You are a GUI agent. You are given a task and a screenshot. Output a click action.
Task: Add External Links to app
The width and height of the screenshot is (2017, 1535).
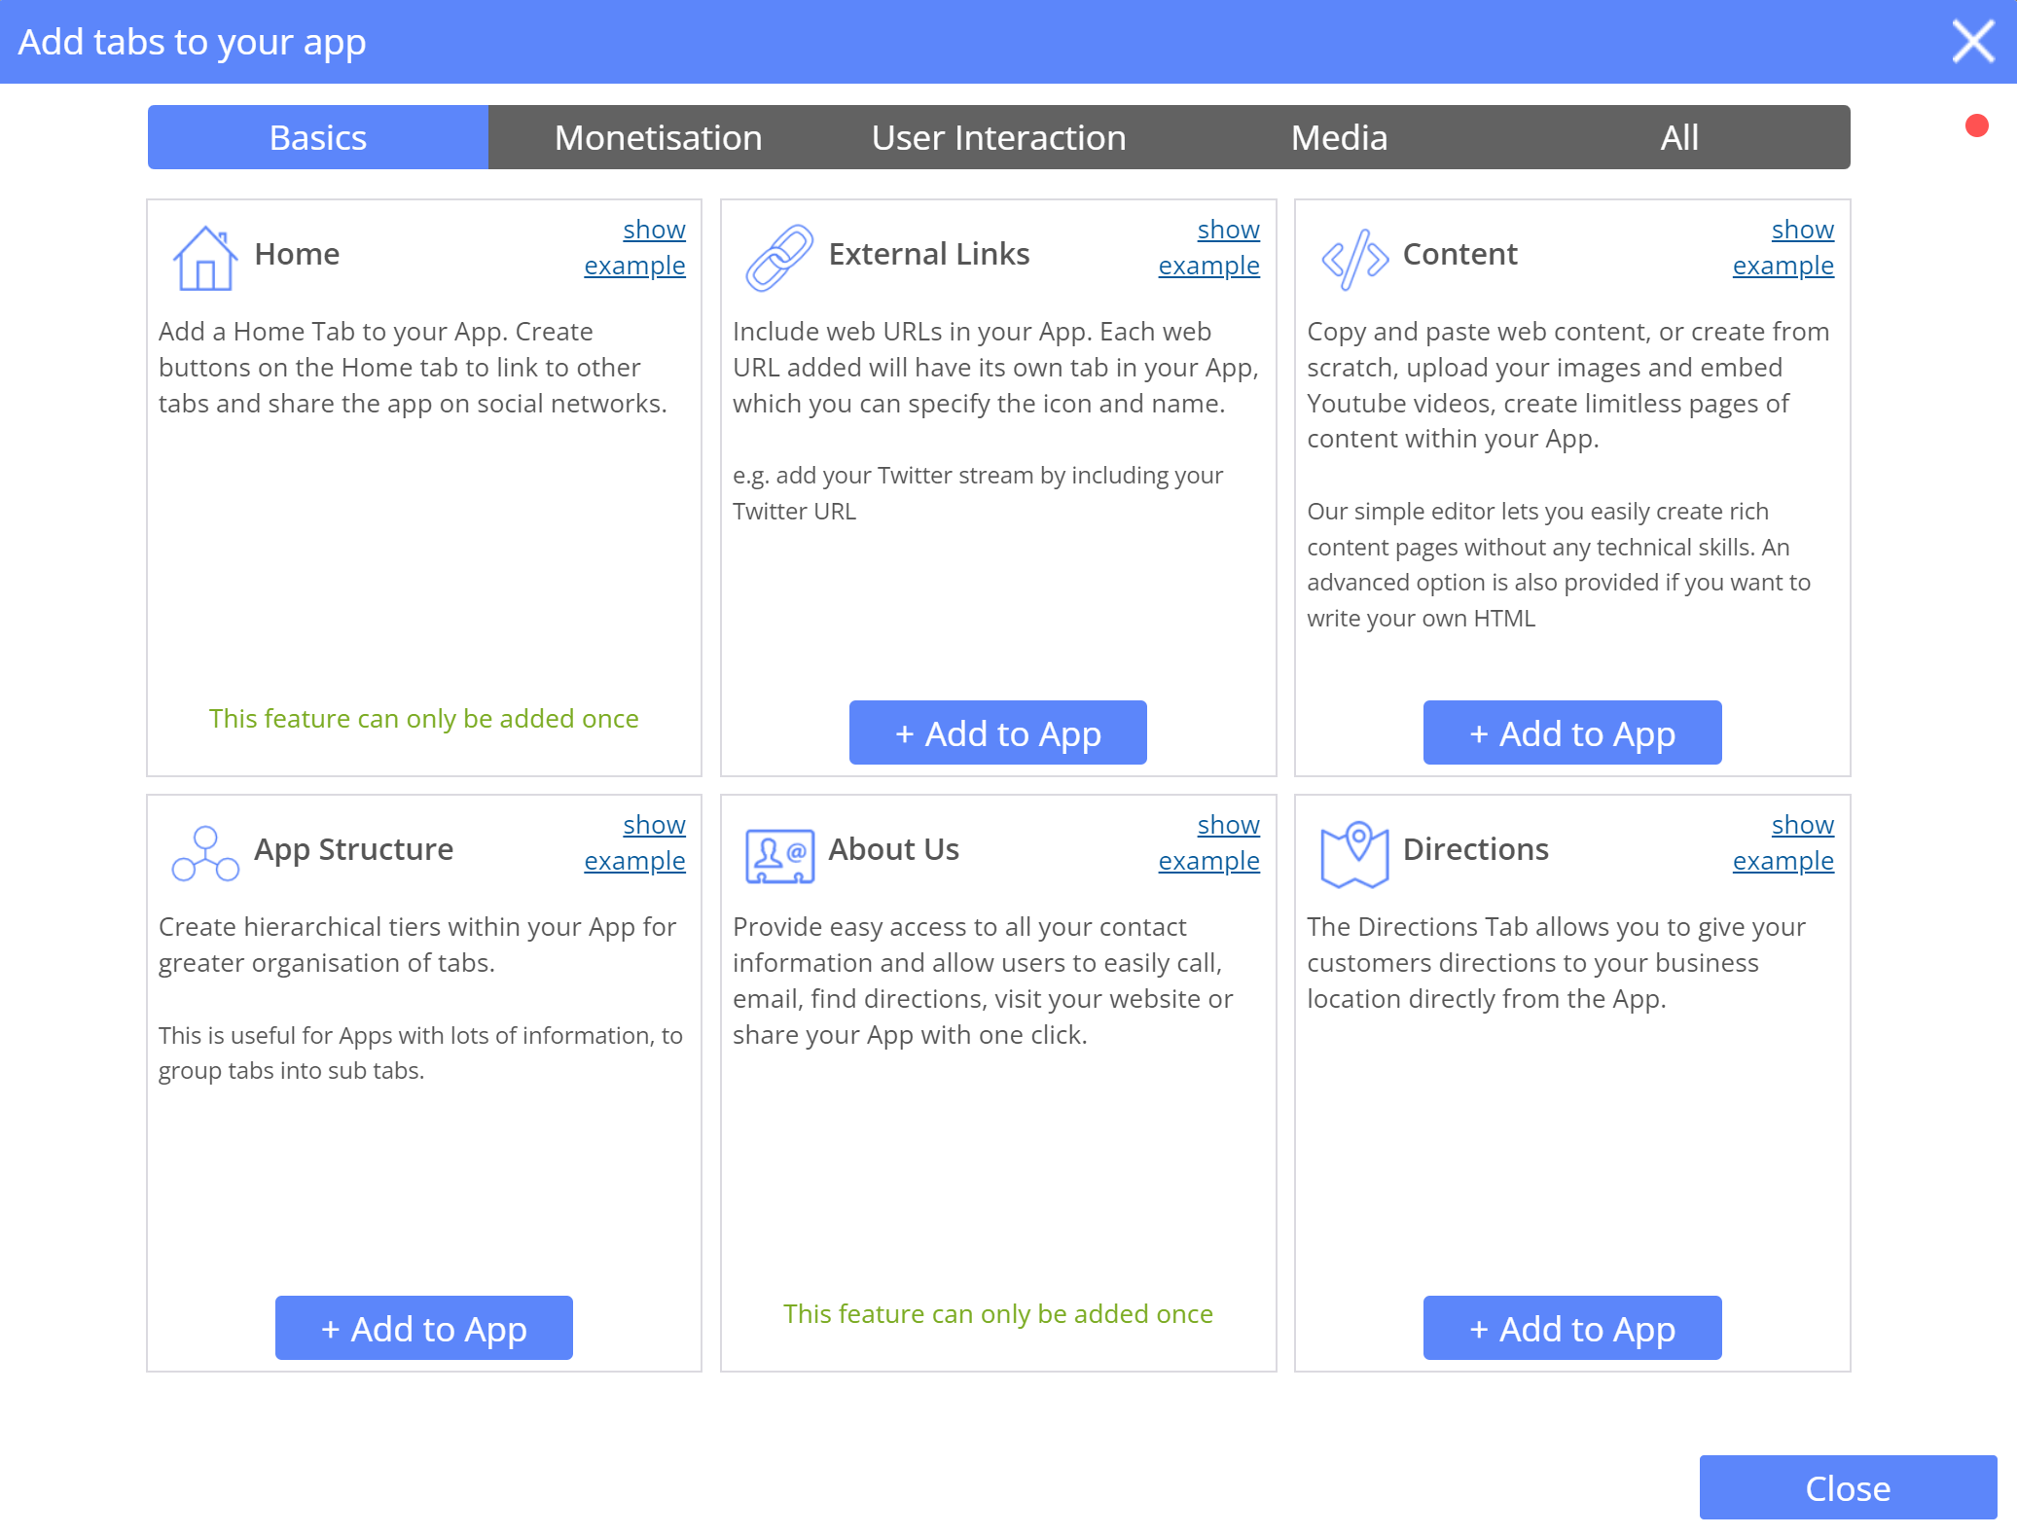point(997,732)
